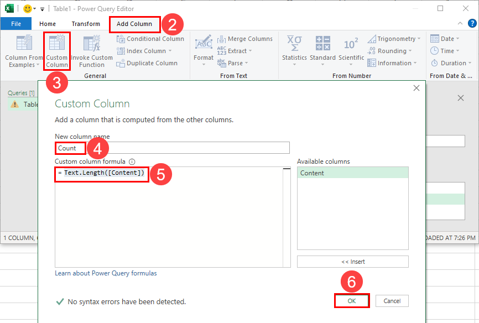Open the Format text menu
Screen dimensions: 479x323
(204, 51)
